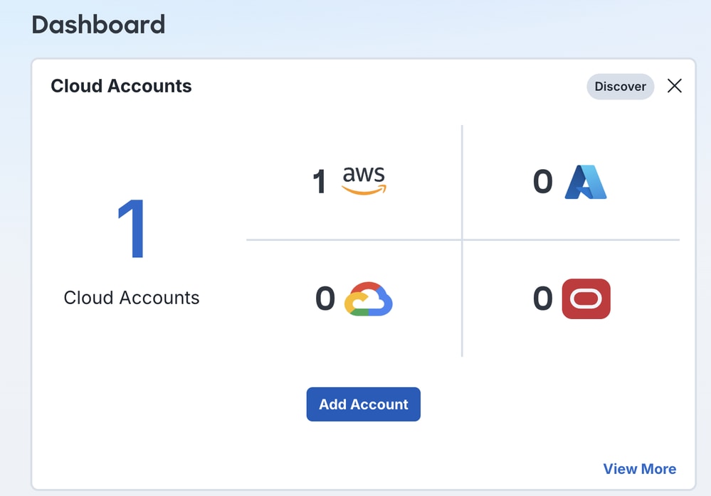Screen dimensions: 711x496
Task: Click the Google Cloud account count '0'
Action: pyautogui.click(x=325, y=298)
